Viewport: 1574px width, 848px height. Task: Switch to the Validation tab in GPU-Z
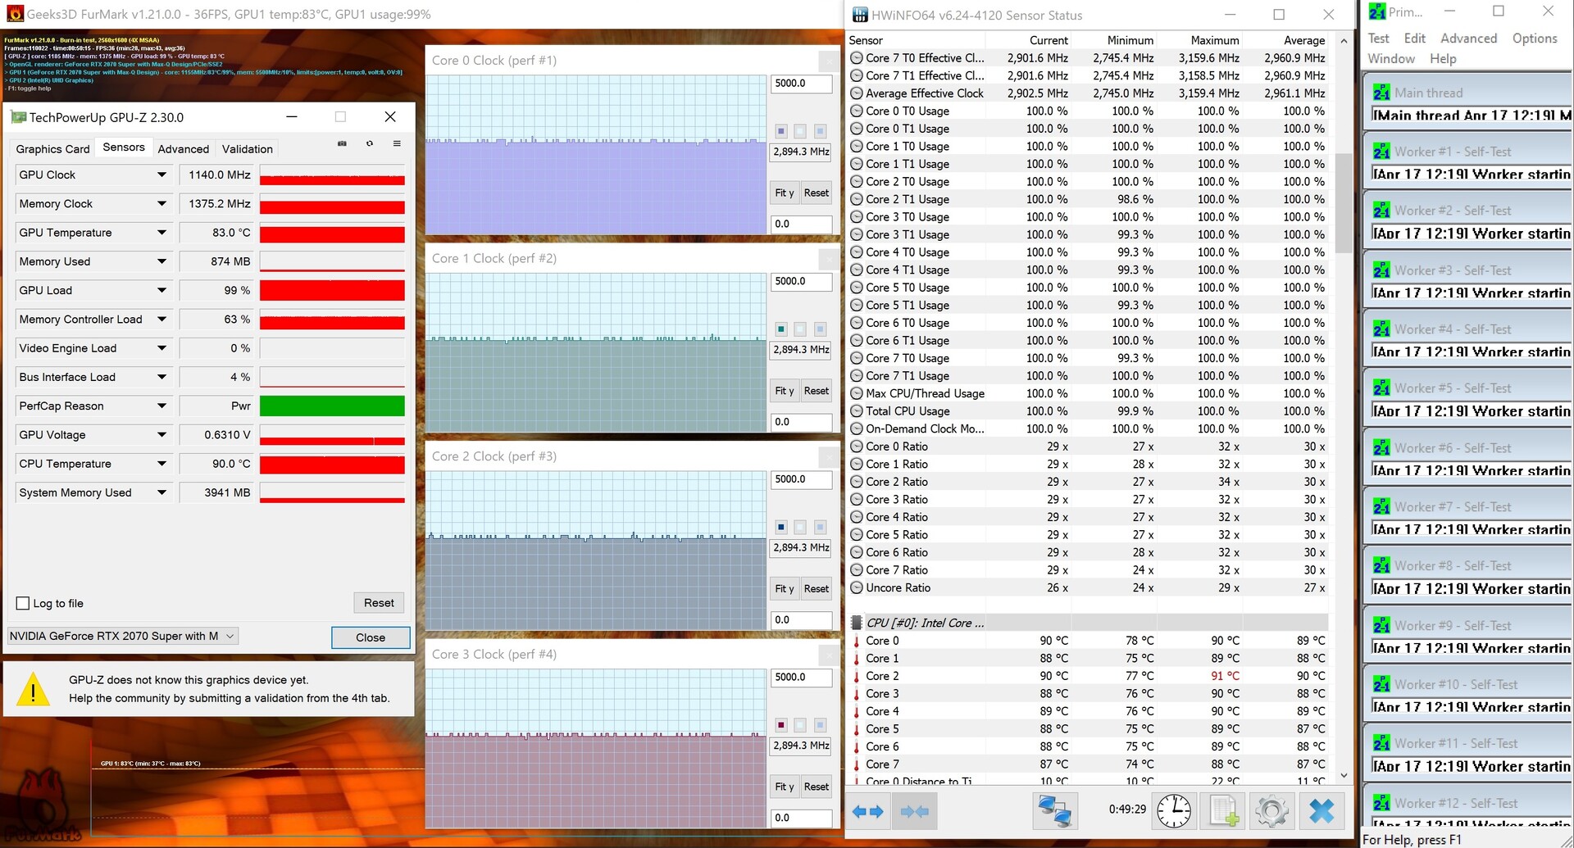[248, 149]
